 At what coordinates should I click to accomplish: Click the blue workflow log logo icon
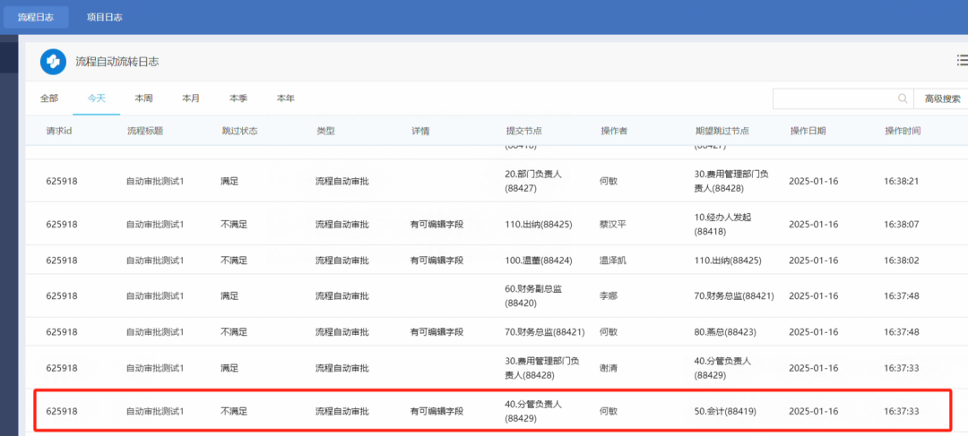point(53,62)
